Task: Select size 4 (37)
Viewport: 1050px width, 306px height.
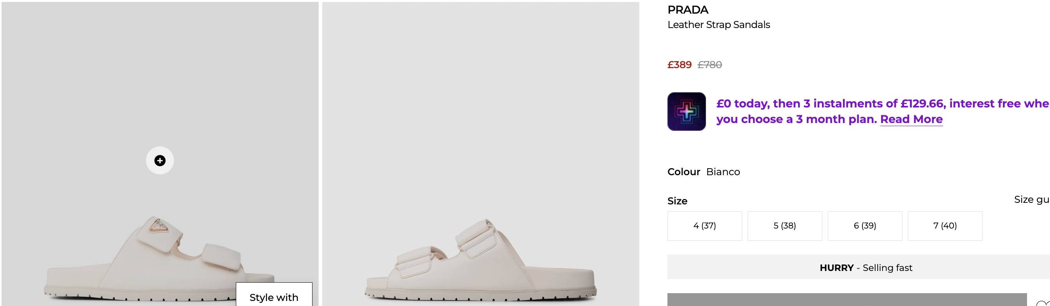Action: (x=704, y=226)
